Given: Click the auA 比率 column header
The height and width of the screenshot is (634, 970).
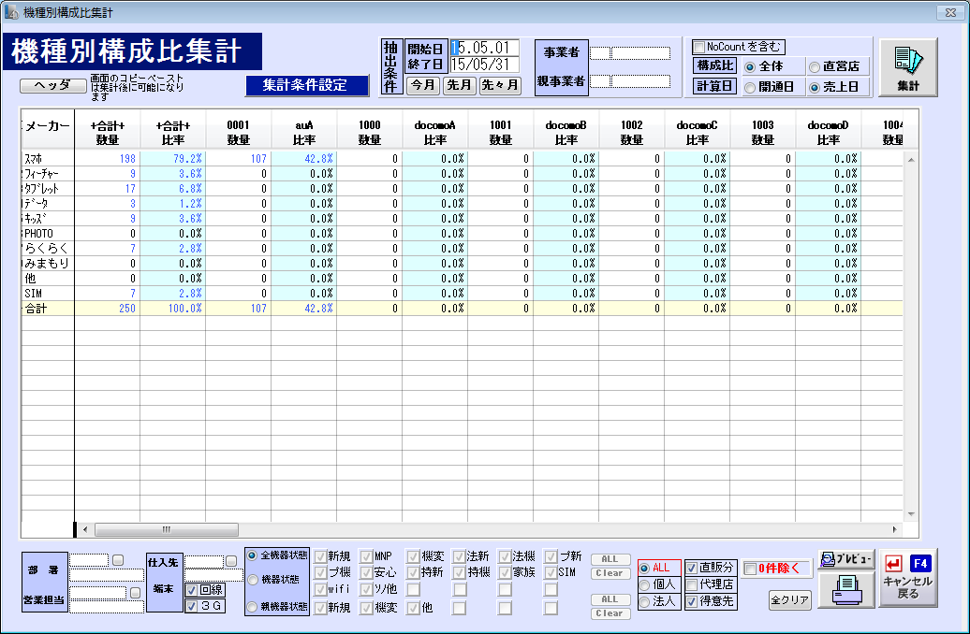Looking at the screenshot, I should click(303, 132).
